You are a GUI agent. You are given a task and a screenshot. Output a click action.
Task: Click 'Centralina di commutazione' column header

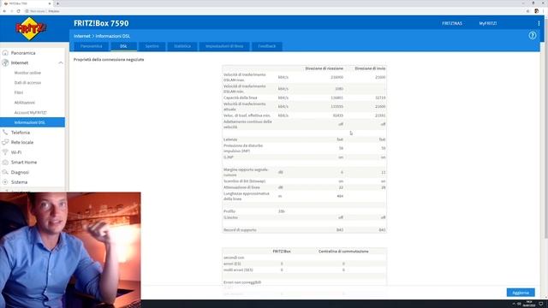343,252
